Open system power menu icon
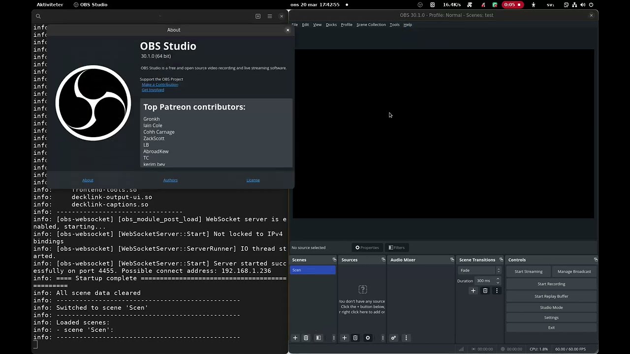Viewport: 630px width, 354px height. (x=591, y=5)
